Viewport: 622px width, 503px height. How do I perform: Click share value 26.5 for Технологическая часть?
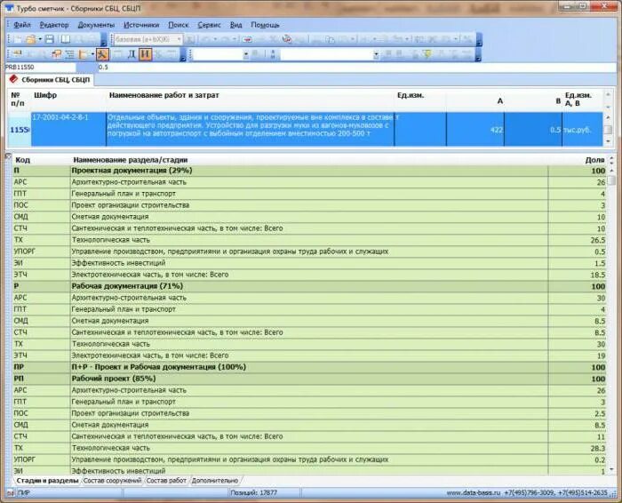click(x=598, y=240)
